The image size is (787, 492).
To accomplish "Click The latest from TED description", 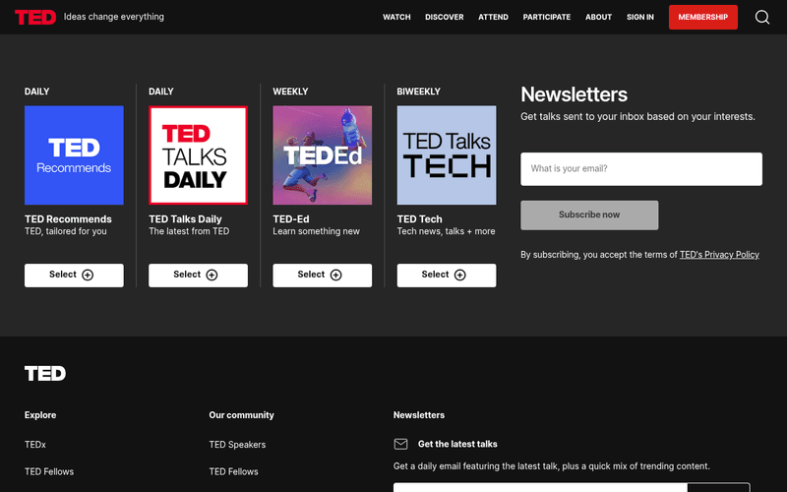I will 189,231.
